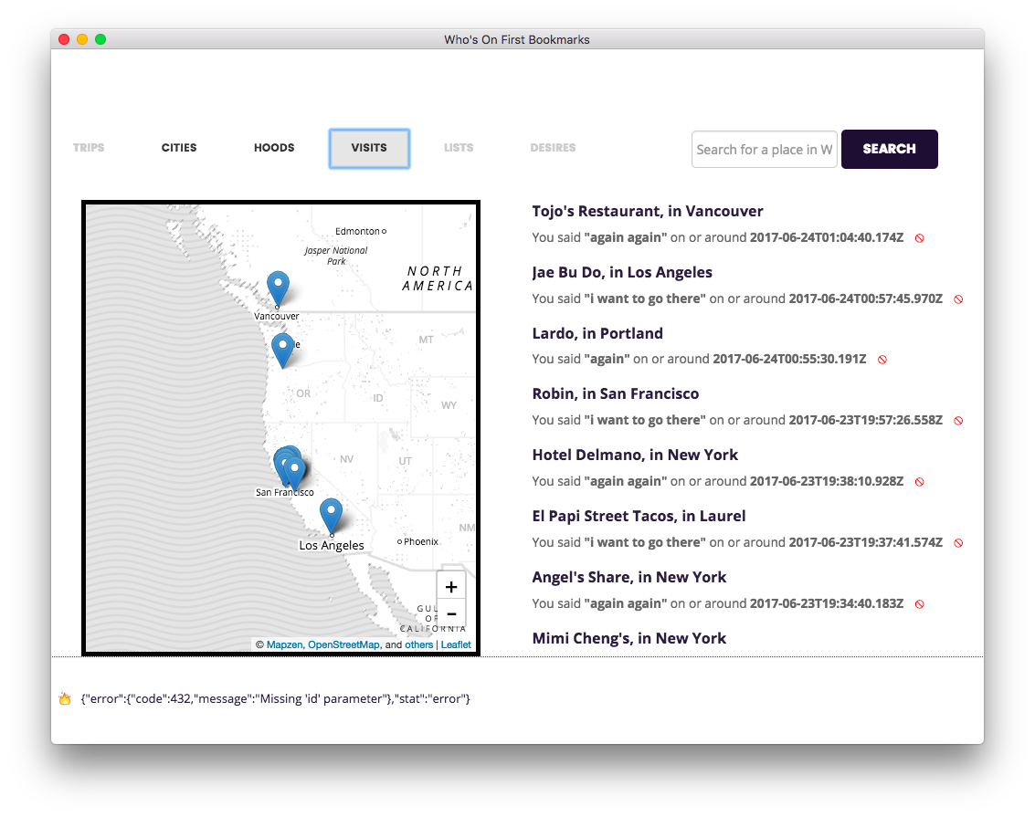This screenshot has width=1035, height=817.
Task: Remove the Robin in San Francisco visit
Action: coord(958,421)
